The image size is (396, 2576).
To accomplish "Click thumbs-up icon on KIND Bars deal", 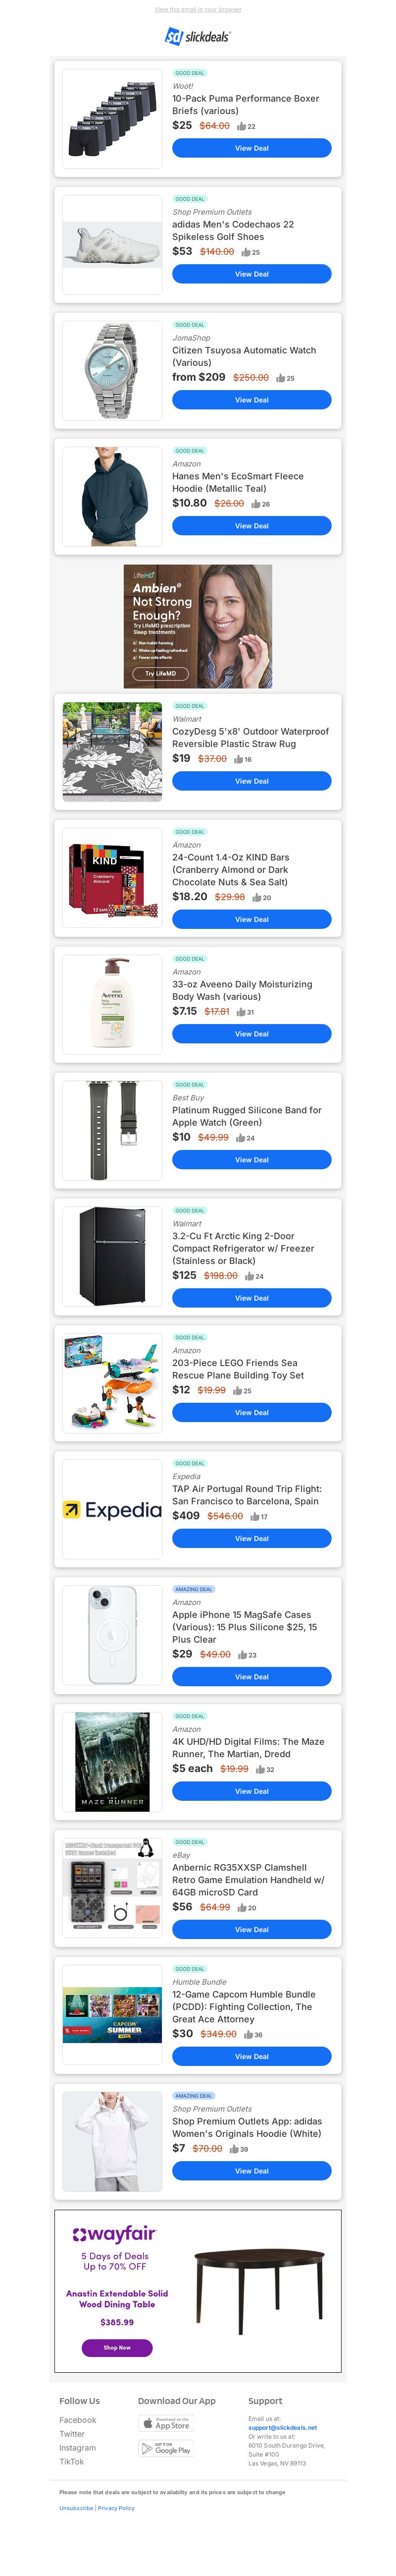I will tap(256, 897).
